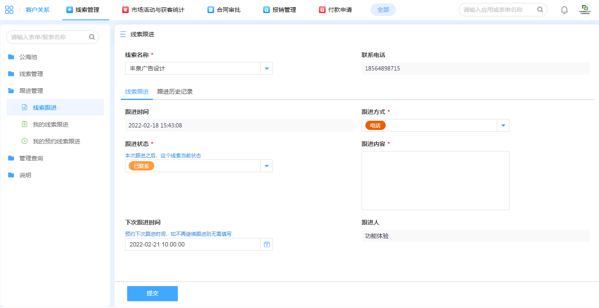The image size is (599, 308).
Task: Click the 提交 button
Action: click(152, 294)
